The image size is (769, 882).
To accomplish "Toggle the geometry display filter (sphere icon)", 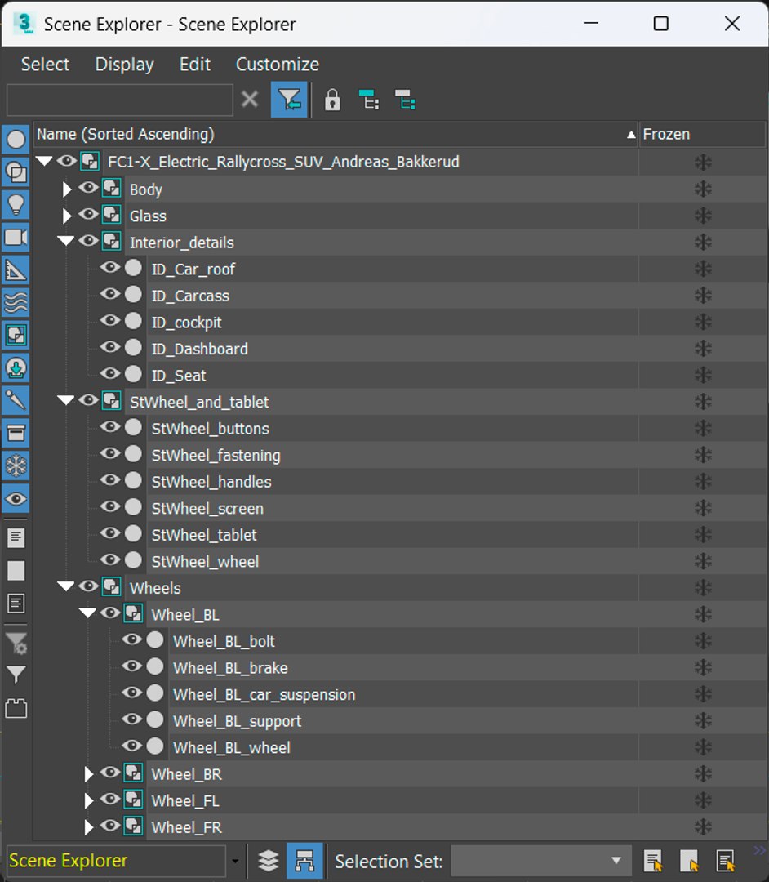I will (16, 139).
